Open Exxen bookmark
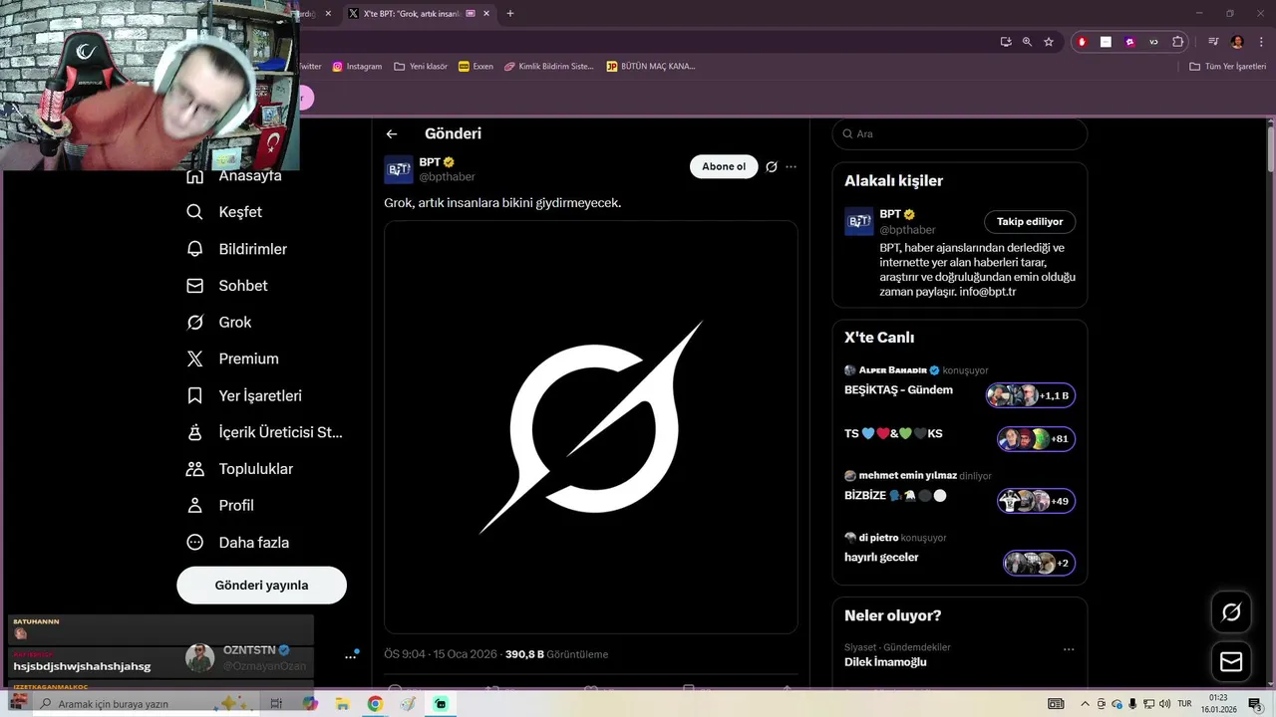The image size is (1276, 717). point(476,67)
